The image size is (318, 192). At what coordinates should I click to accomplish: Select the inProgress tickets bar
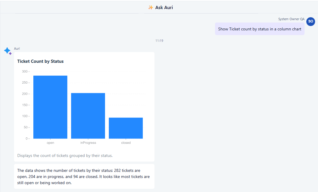[x=88, y=116]
